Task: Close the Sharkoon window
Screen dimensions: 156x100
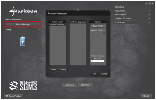Action: coord(153,4)
